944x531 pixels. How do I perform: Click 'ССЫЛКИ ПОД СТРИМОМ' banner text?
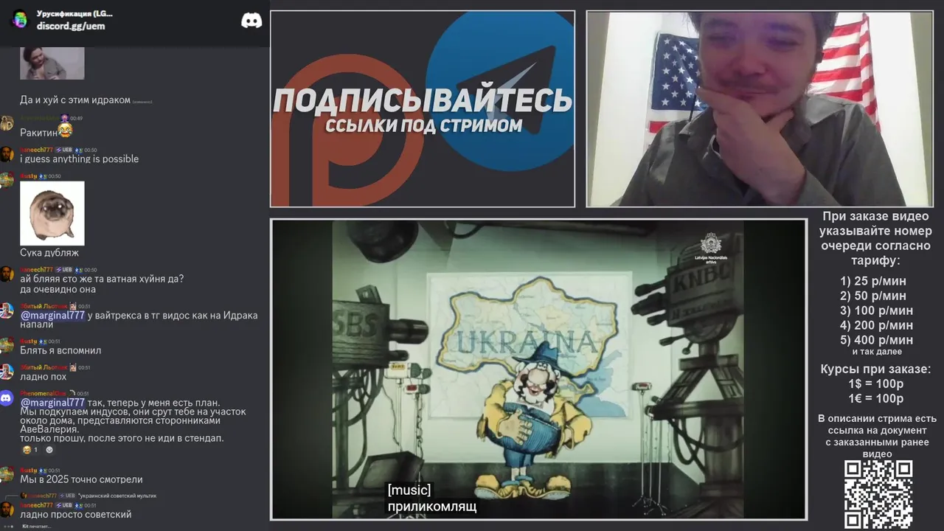click(423, 125)
